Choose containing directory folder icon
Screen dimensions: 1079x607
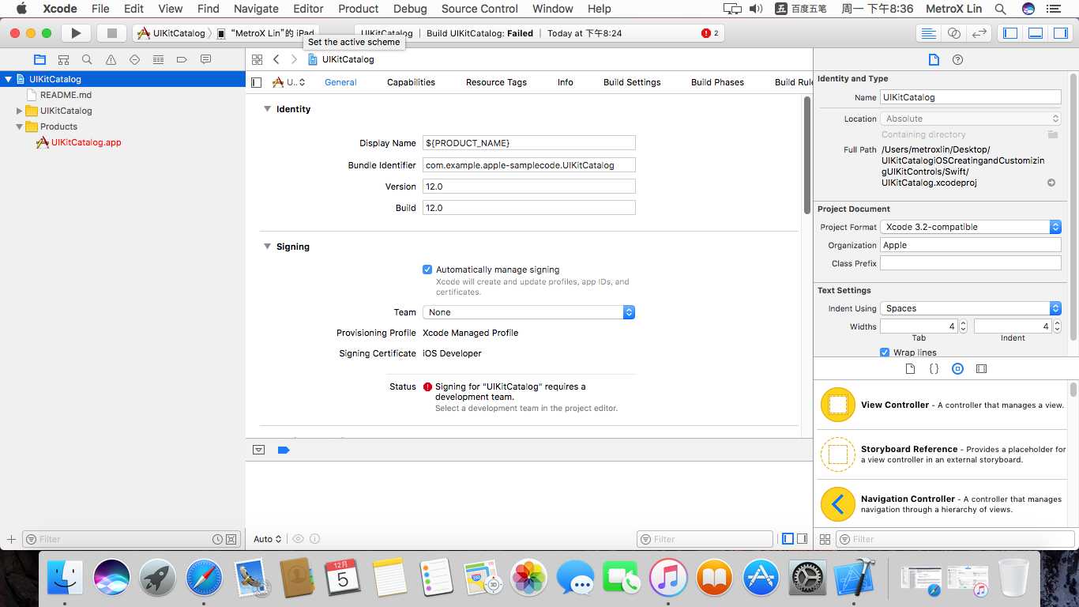1052,134
